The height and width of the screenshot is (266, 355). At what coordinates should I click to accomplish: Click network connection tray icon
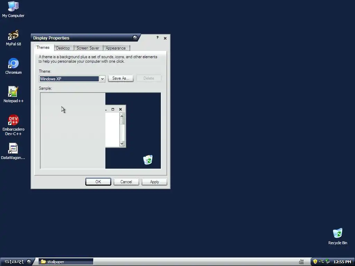point(321,262)
